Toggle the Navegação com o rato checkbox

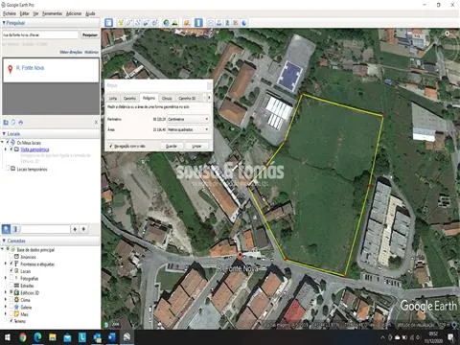[110, 146]
